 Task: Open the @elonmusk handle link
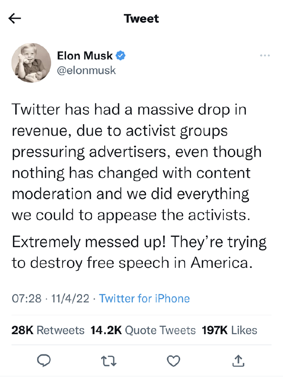pos(86,70)
